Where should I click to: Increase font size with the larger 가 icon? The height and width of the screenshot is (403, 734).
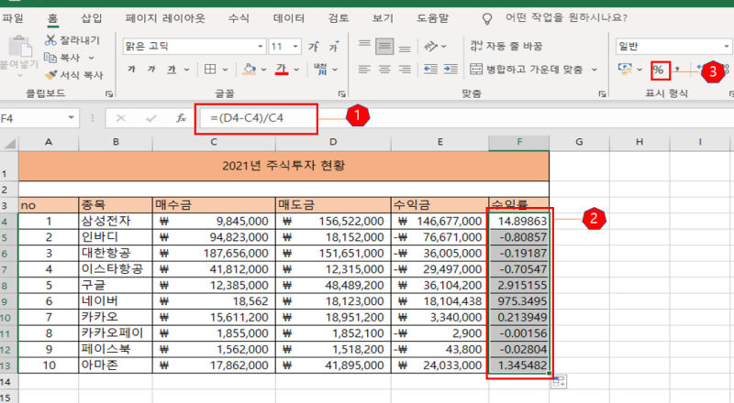click(314, 47)
